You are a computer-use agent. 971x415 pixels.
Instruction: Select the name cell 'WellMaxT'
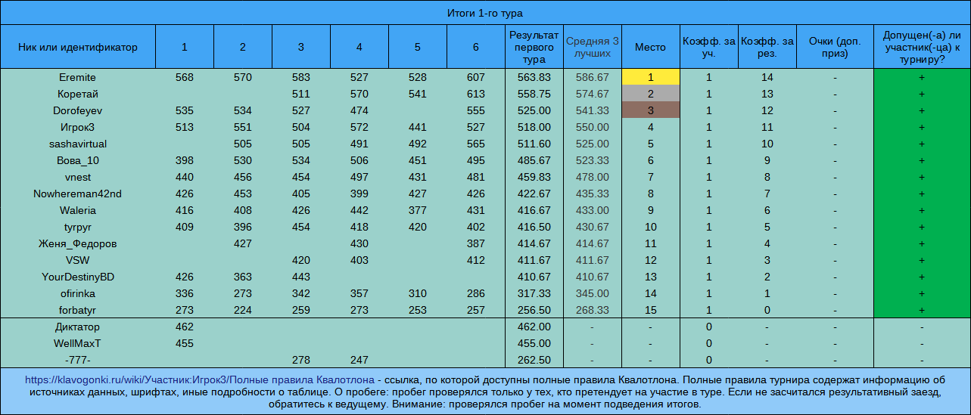tap(78, 344)
